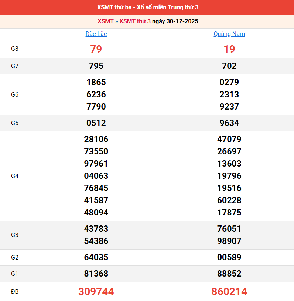This screenshot has width=294, height=301.
Task: Open the Quảng Nam province link
Action: pos(229,34)
